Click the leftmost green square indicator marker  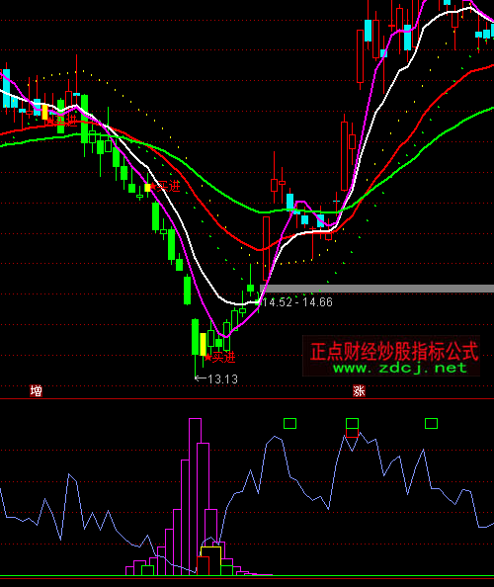pyautogui.click(x=290, y=423)
